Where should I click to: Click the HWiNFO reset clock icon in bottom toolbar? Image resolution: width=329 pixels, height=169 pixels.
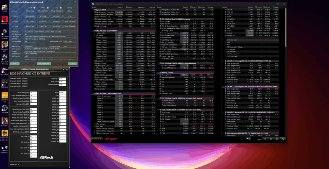[265, 139]
